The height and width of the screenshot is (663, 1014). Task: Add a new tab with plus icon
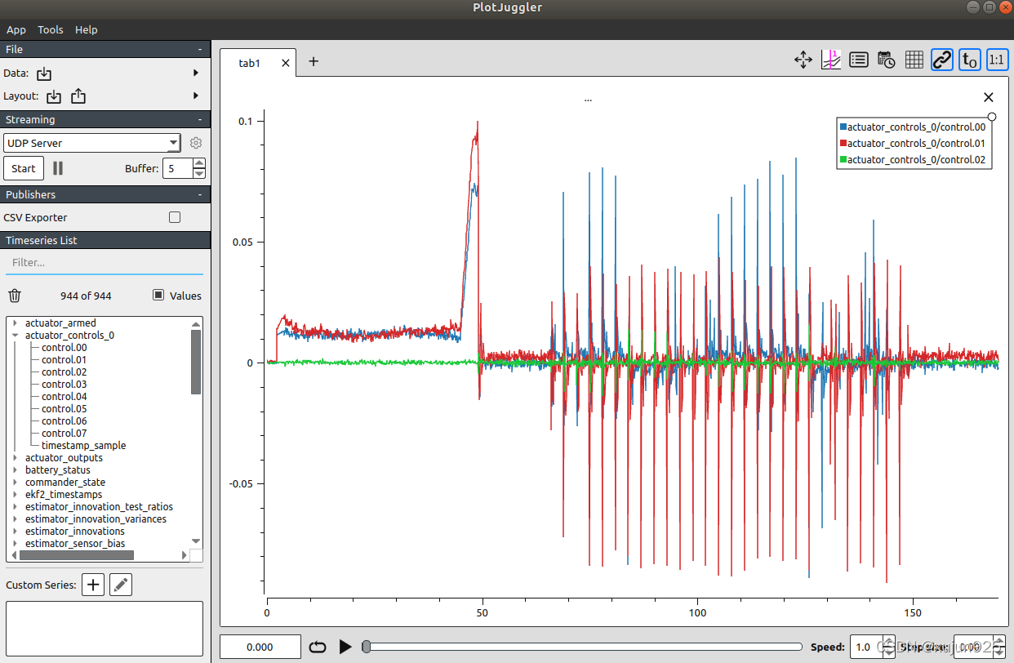[314, 61]
